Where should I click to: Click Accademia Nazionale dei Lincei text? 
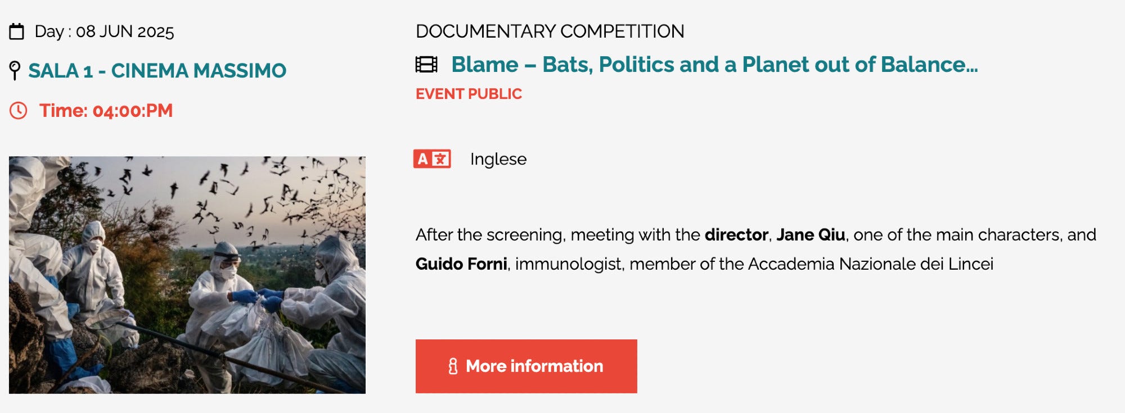pos(871,264)
